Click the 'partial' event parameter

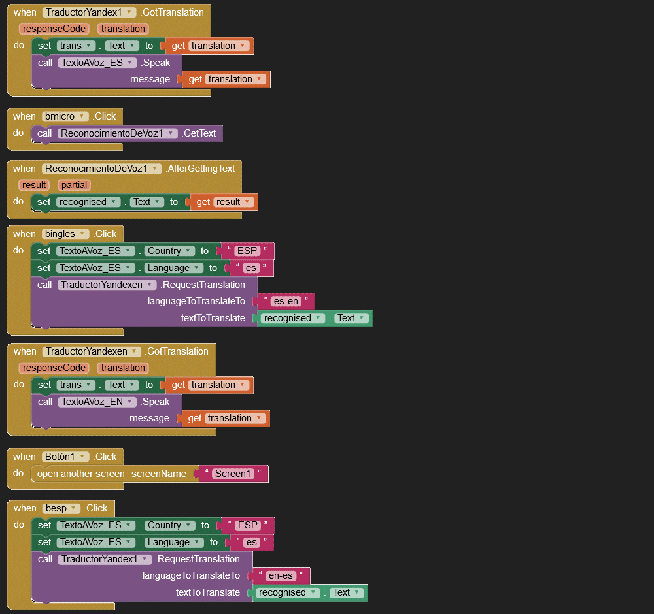coord(74,185)
